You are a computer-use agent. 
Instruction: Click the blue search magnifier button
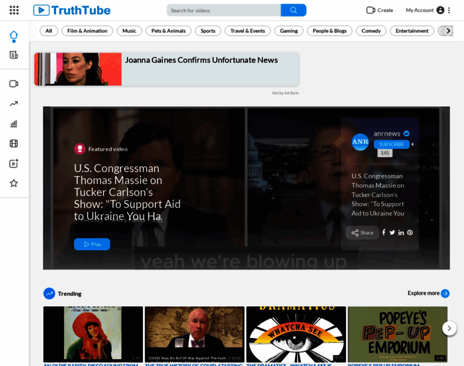click(x=293, y=10)
